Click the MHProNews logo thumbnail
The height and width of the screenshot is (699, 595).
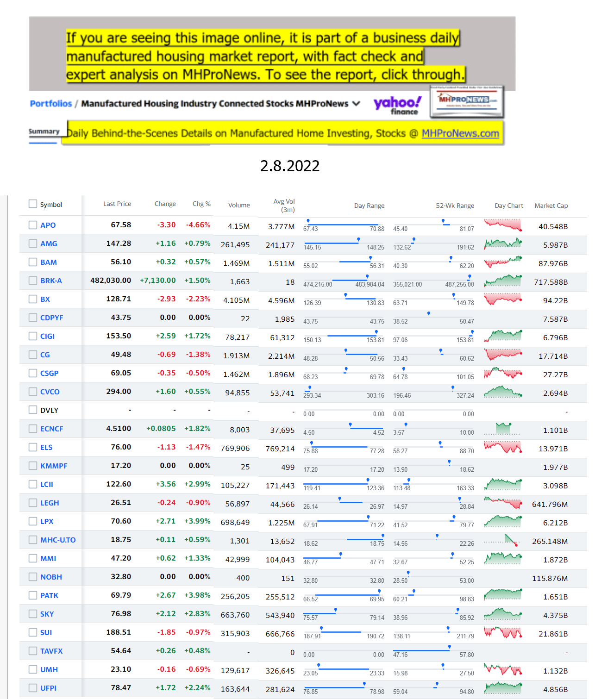click(466, 101)
